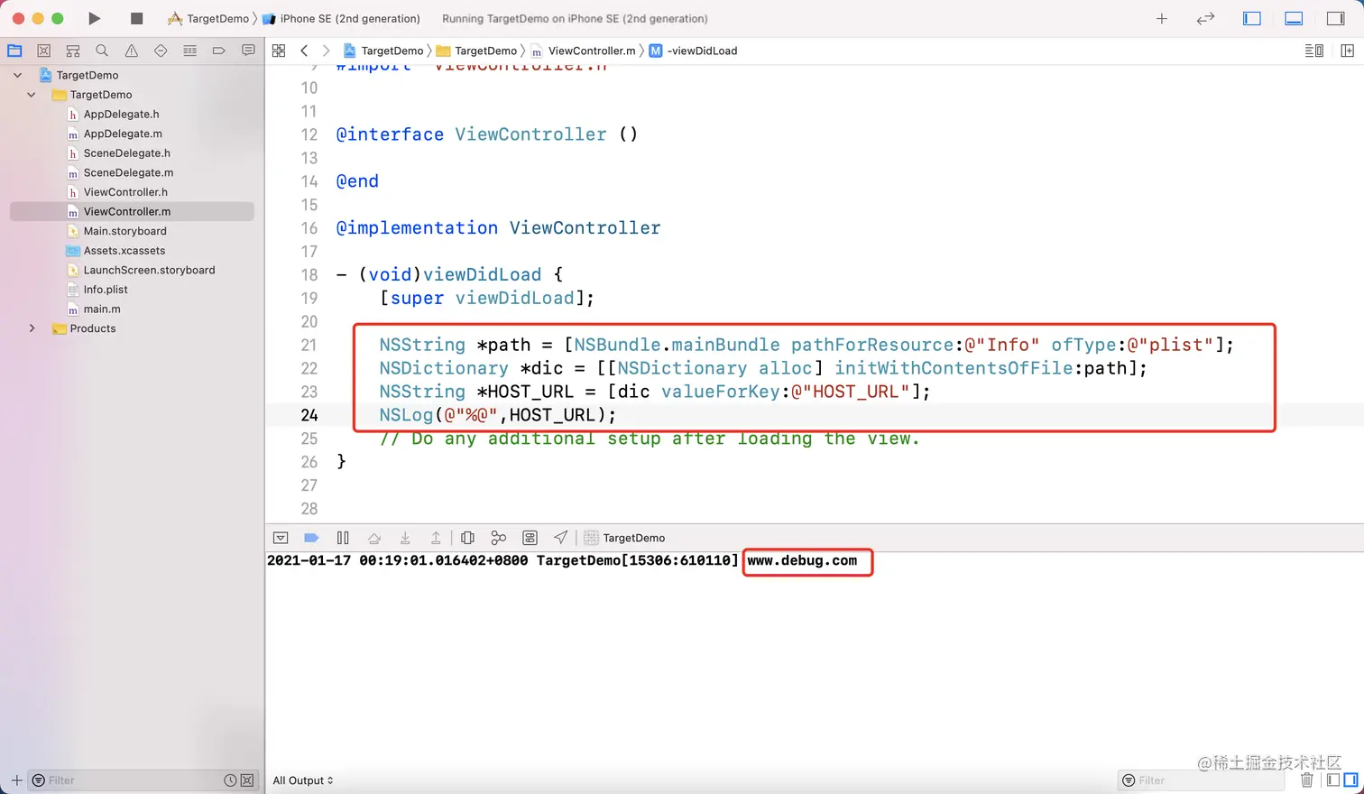Open the All Output dropdown
Viewport: 1364px width, 794px height.
tap(303, 780)
